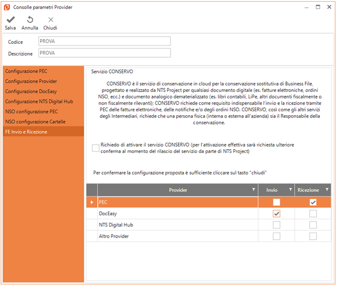Image resolution: width=337 pixels, height=286 pixels.
Task: Open the Configurazione Provider section
Action: click(43, 81)
